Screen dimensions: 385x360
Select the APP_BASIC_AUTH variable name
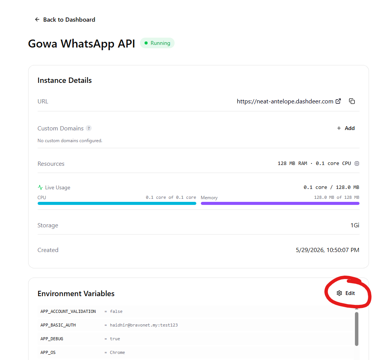coord(58,325)
